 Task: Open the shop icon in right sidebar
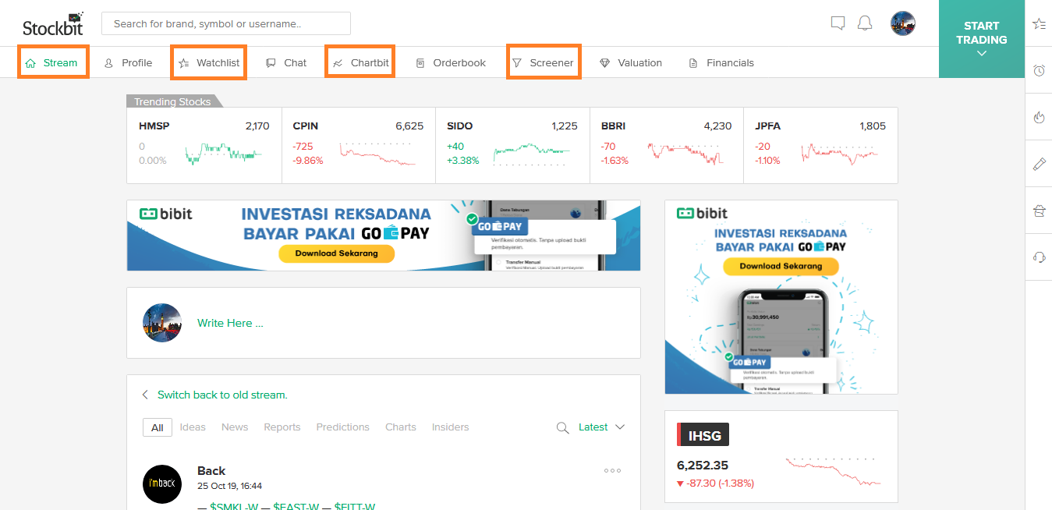1039,211
